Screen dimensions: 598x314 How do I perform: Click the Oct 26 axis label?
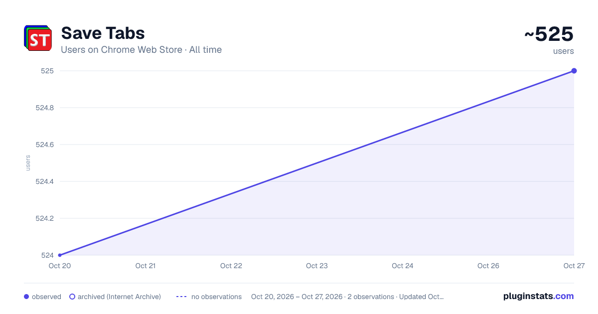488,266
